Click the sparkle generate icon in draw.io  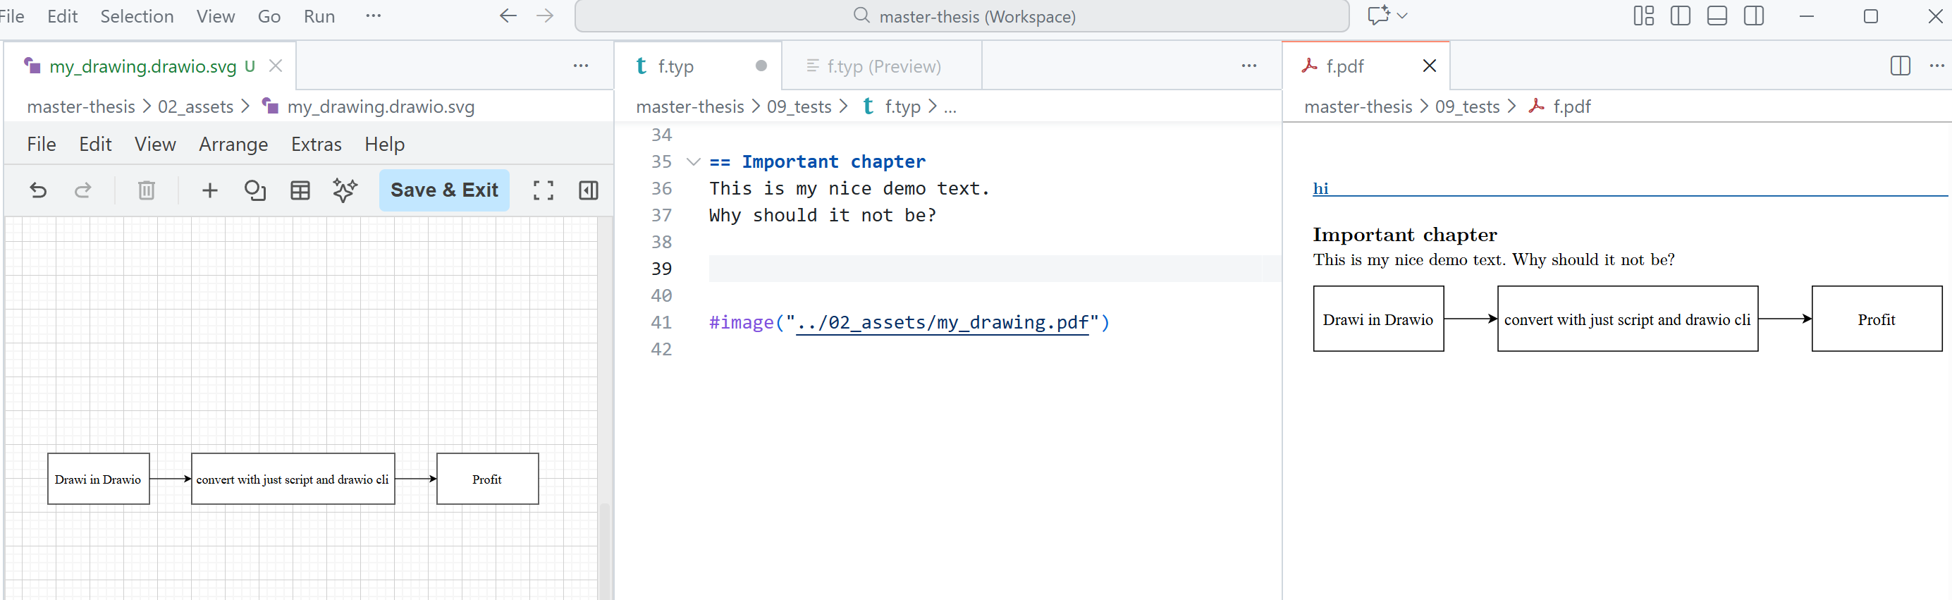click(345, 190)
